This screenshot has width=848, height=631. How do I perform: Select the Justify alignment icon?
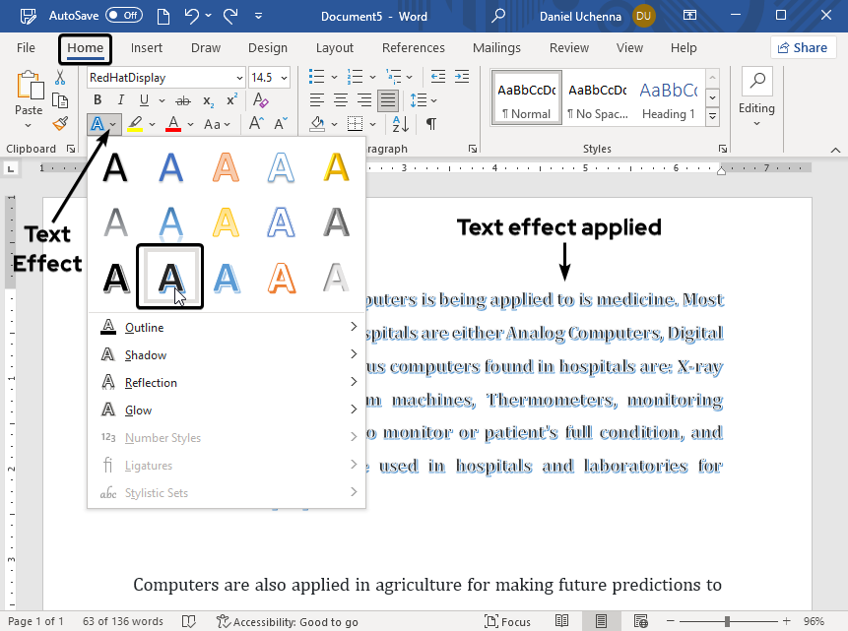coord(388,99)
